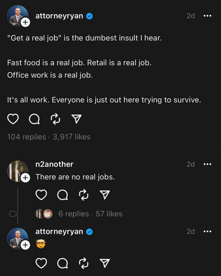Expand 6 replies under n2another's comment
This screenshot has height=276, width=221.
(x=74, y=214)
